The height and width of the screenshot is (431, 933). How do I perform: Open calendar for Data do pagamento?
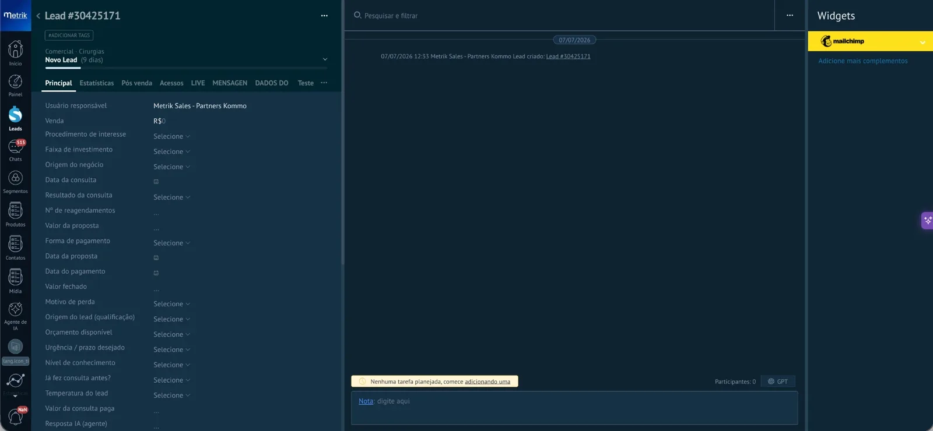pyautogui.click(x=156, y=273)
